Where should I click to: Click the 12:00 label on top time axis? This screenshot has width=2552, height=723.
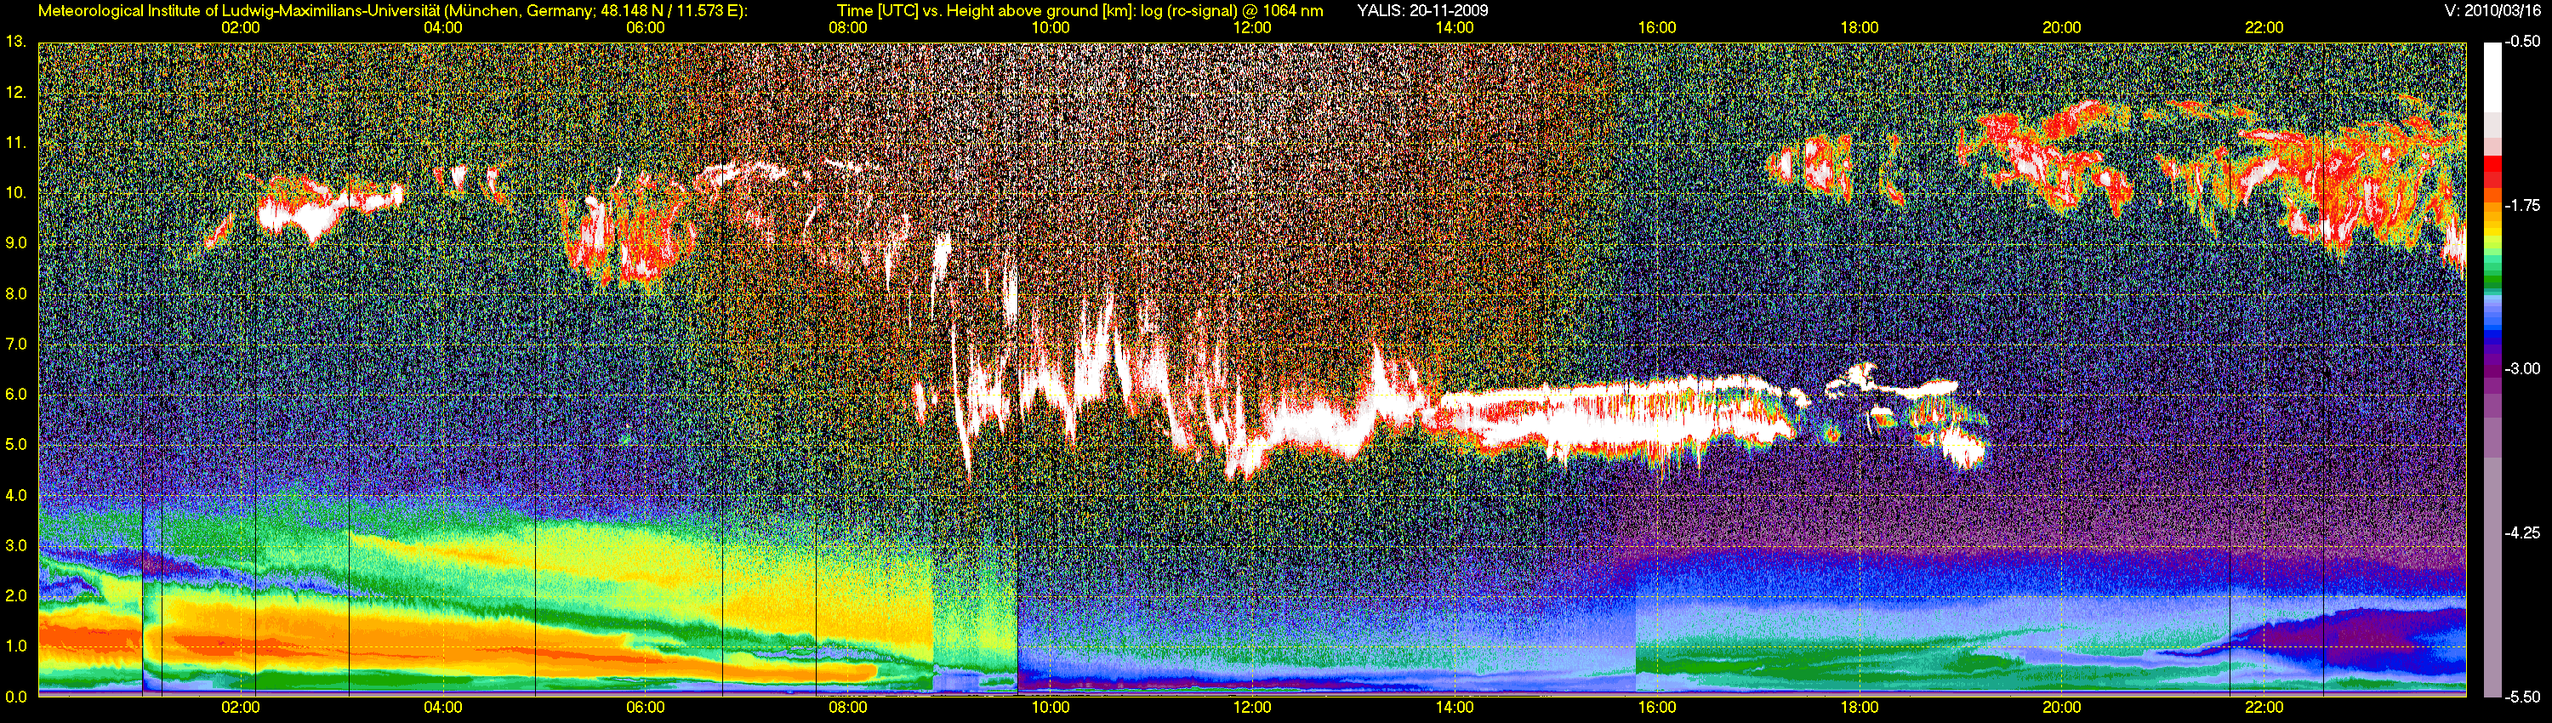tap(1252, 28)
